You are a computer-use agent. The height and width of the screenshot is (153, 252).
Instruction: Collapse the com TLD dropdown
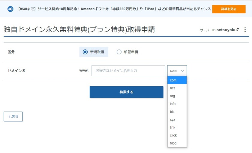[177, 71]
